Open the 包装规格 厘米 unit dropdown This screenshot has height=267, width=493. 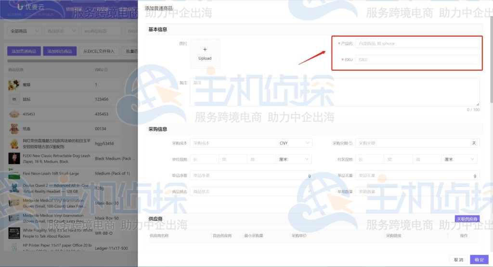click(459, 159)
